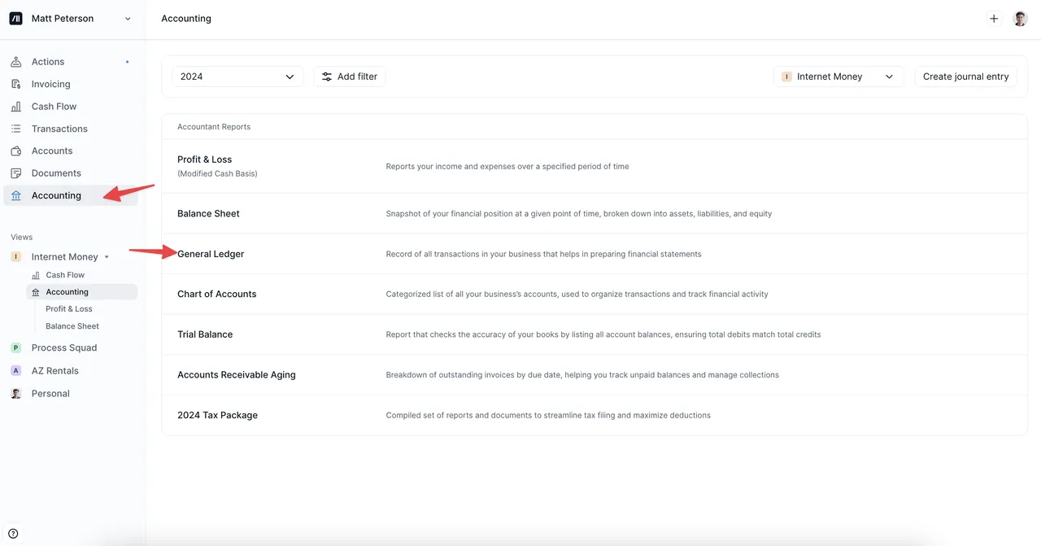The width and height of the screenshot is (1041, 546).
Task: Click the Invoicing sidebar icon
Action: click(16, 84)
